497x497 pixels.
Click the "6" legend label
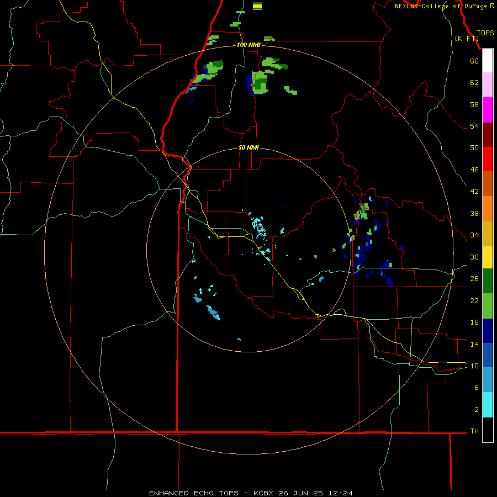tap(476, 387)
